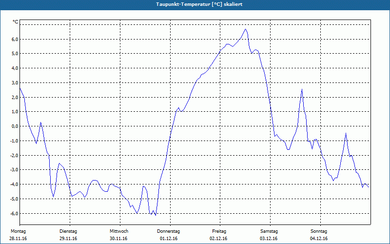The height and width of the screenshot is (244, 390).
Task: Click the chart title Taupunkt-Temperatur [°C] skaliert
Action: 199,4
